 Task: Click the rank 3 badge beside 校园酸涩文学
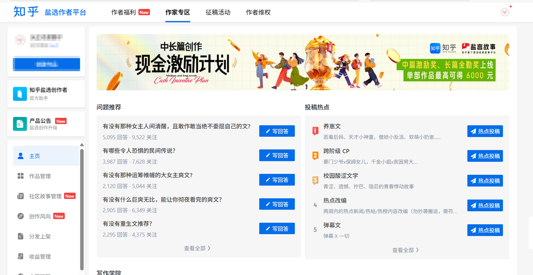315,181
